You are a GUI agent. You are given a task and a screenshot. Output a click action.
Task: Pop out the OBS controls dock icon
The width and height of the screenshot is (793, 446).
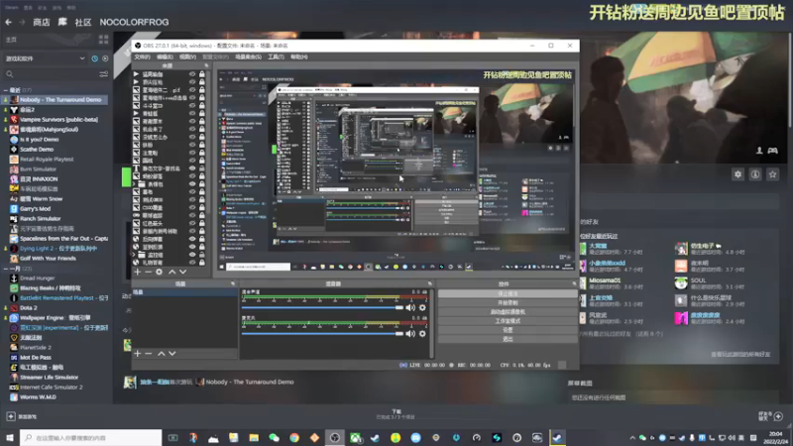coord(575,283)
